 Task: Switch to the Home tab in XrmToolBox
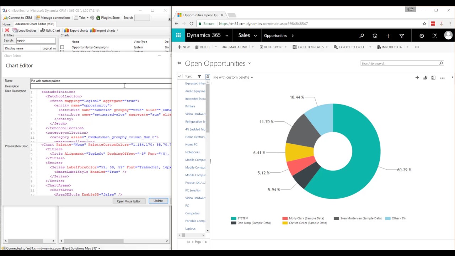coord(6,24)
